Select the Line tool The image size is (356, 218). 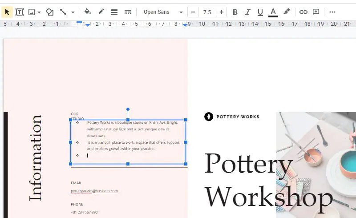coord(63,12)
